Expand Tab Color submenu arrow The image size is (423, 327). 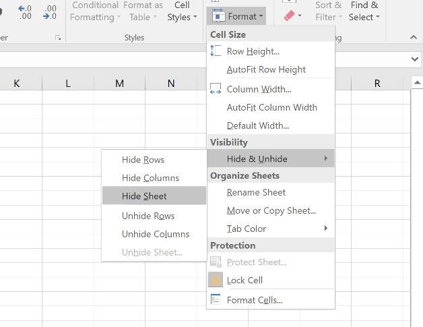point(326,228)
